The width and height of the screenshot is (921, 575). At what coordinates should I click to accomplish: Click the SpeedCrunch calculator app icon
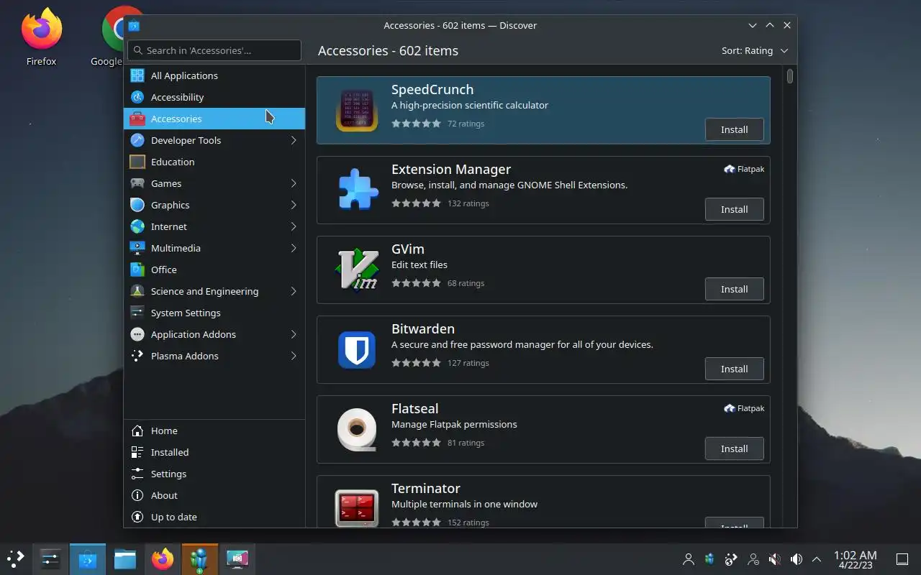357,110
